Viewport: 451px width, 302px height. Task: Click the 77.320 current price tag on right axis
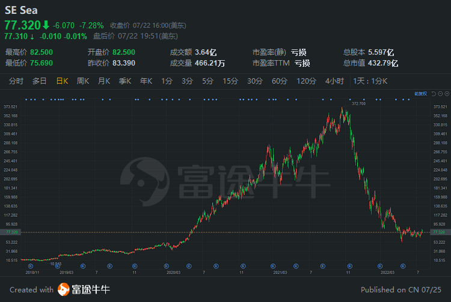tap(440, 232)
